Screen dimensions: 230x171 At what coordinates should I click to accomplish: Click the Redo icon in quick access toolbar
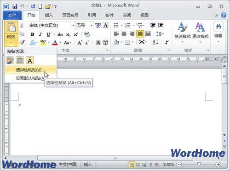33,6
